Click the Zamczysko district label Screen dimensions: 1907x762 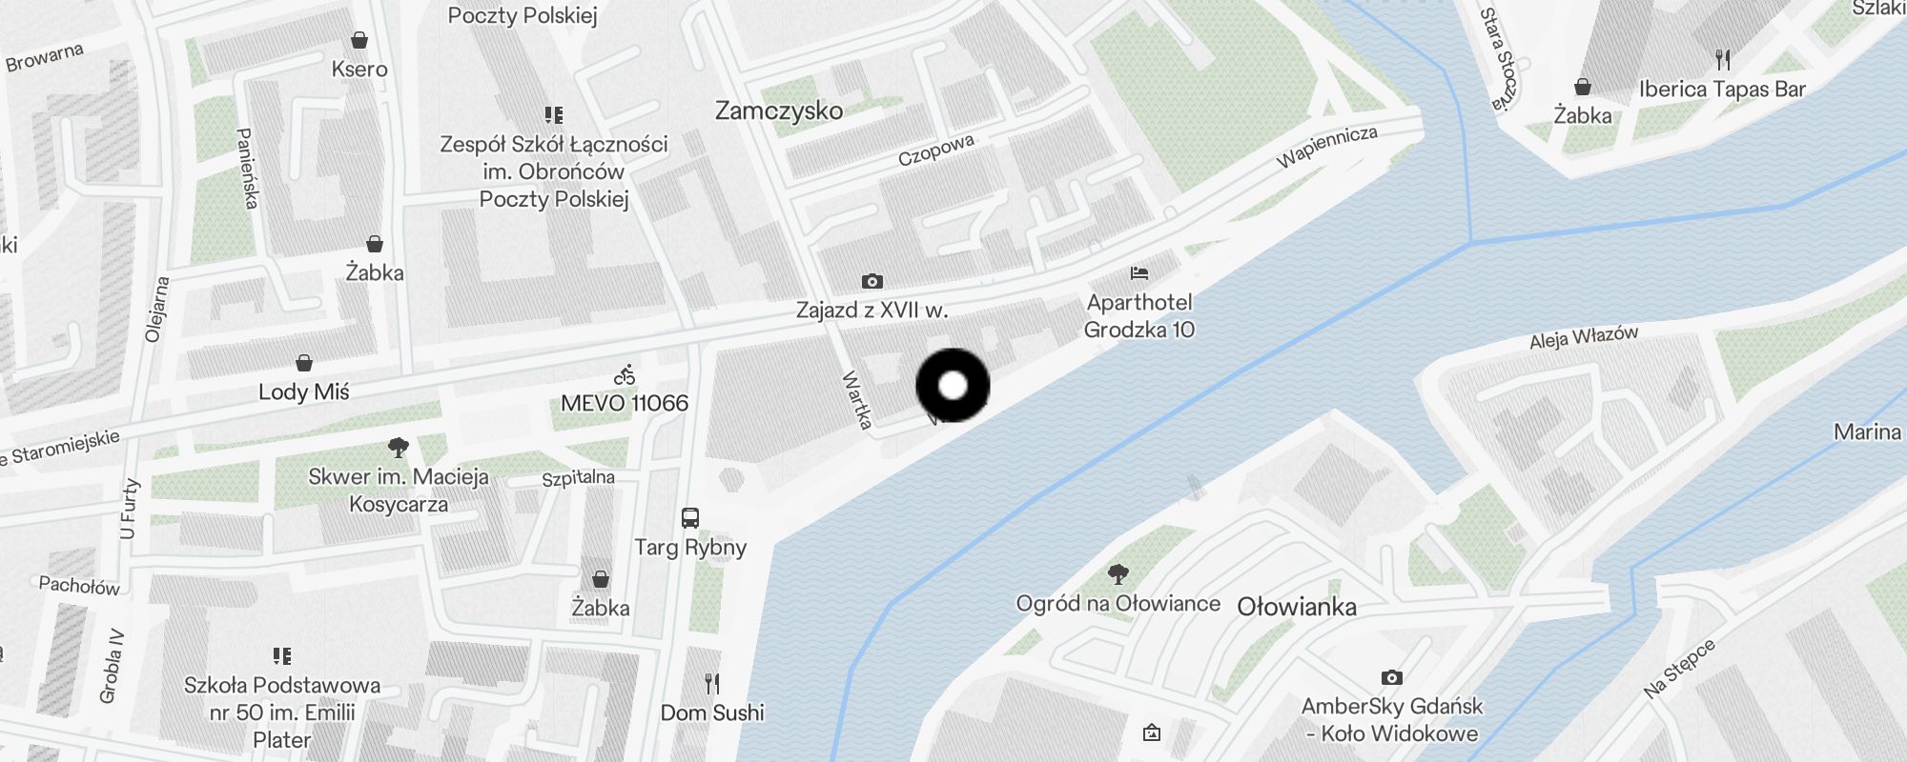tap(779, 110)
